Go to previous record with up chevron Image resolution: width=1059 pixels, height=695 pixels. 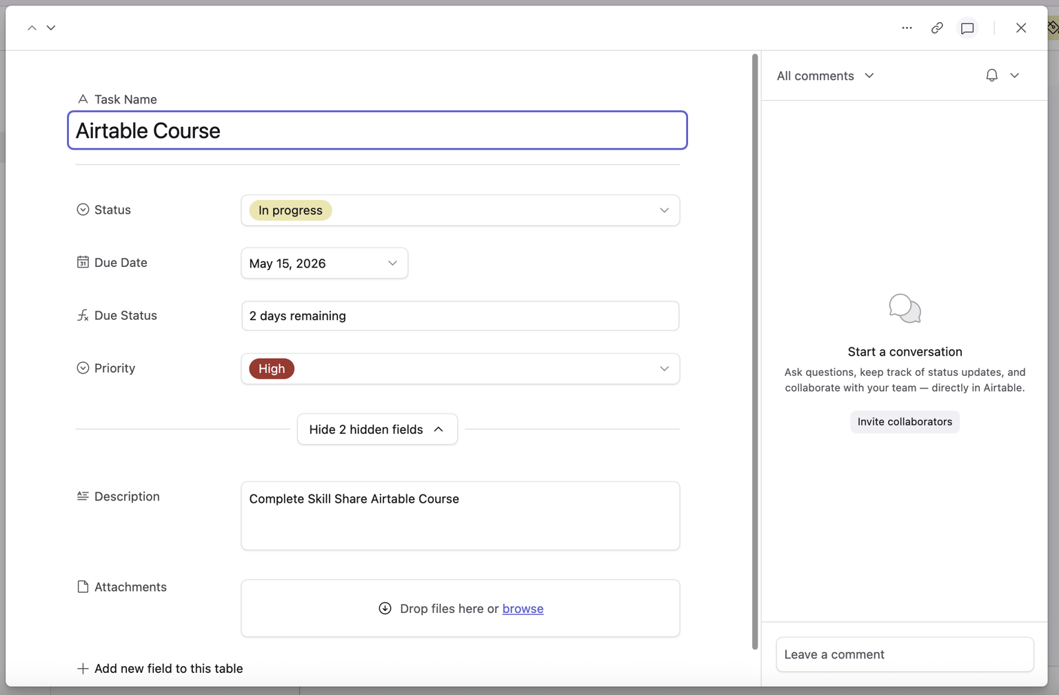(x=32, y=28)
